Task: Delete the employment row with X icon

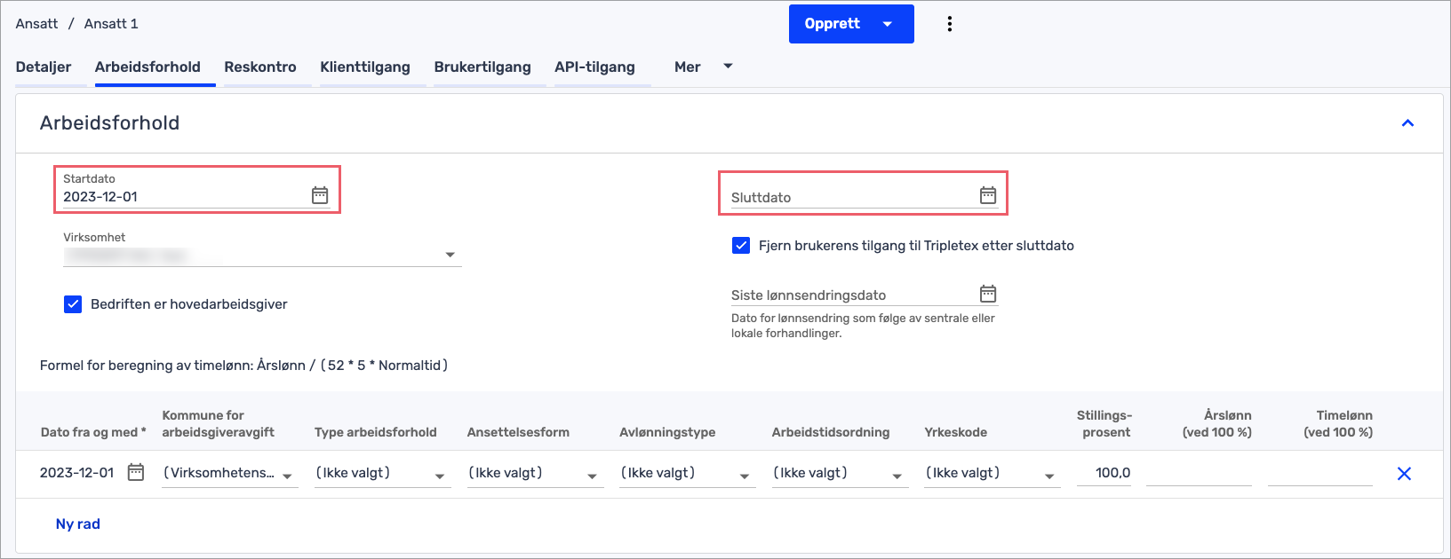Action: pos(1404,474)
